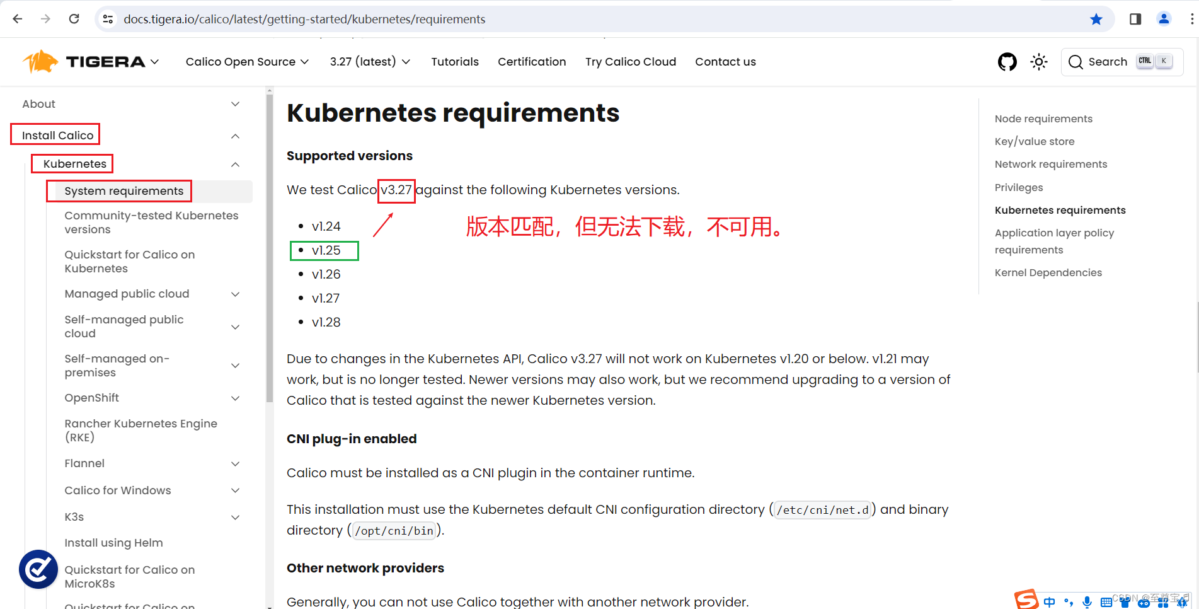
Task: Jump to Node requirements section
Action: point(1043,119)
